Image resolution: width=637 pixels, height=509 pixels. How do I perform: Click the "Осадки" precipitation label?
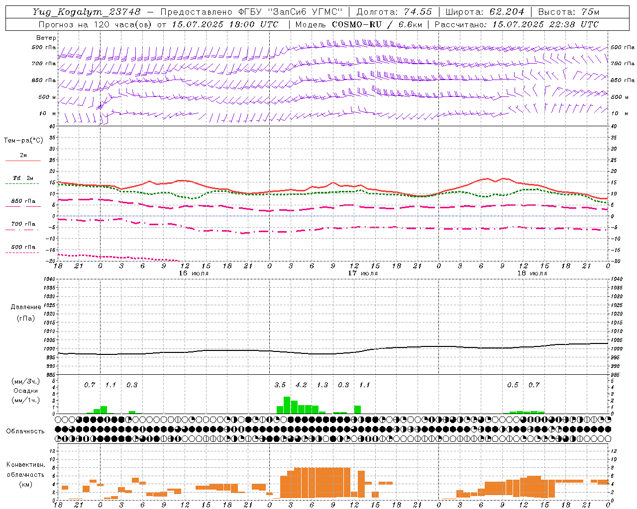tap(25, 391)
